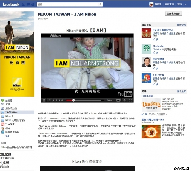Click the video pop-out player icon
The height and width of the screenshot is (171, 191).
(118, 100)
